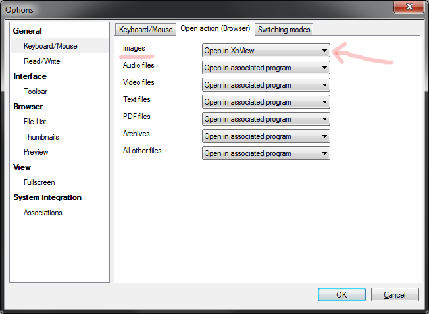
Task: Open the Text files dropdown
Action: pos(265,102)
